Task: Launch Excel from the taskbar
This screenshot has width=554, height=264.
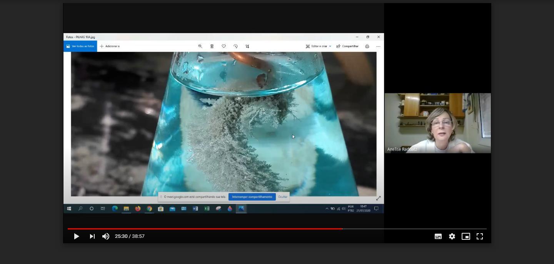Action: pyautogui.click(x=207, y=208)
